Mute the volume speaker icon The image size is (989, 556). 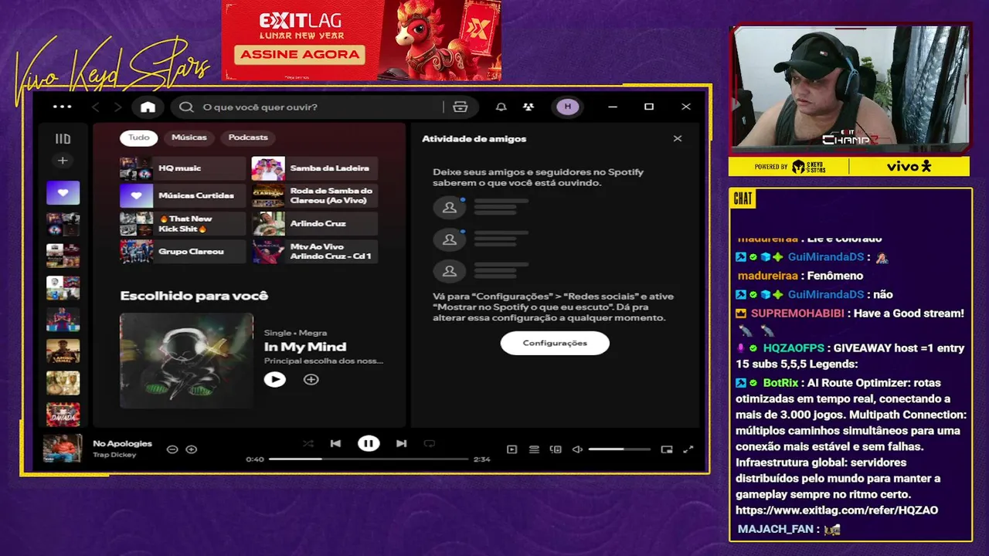577,449
